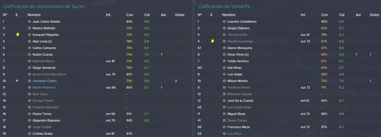This screenshot has width=381, height=137.
Task: Click info icon beside Omar Pérez (c)
Action: pyautogui.click(x=224, y=55)
